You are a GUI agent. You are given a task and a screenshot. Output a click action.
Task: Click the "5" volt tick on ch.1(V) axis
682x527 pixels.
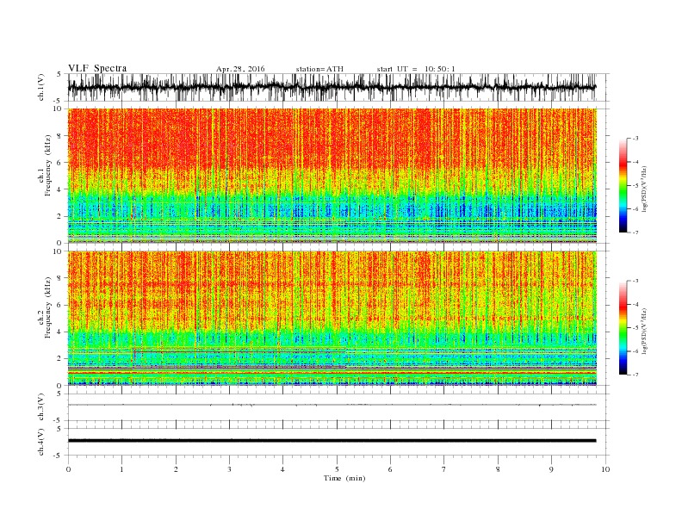pos(59,74)
